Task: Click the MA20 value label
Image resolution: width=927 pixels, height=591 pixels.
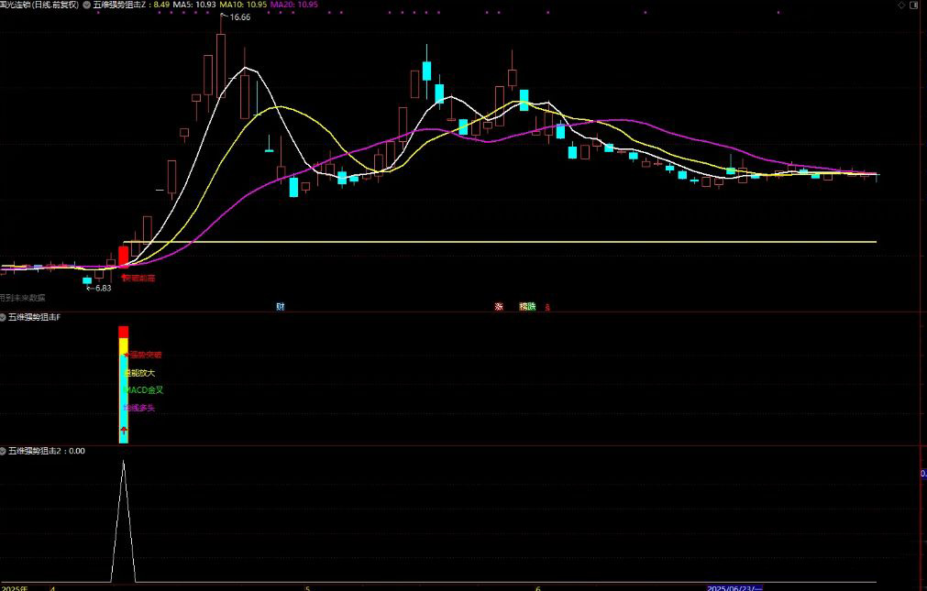Action: pos(294,5)
